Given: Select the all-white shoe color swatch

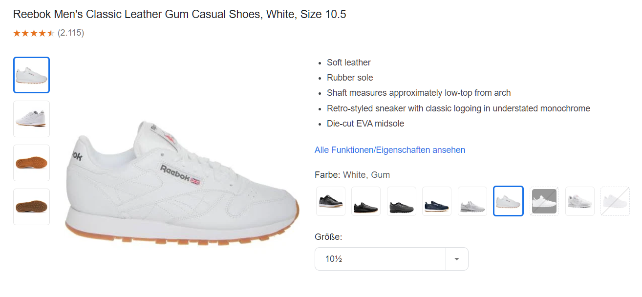Looking at the screenshot, I should [x=580, y=201].
